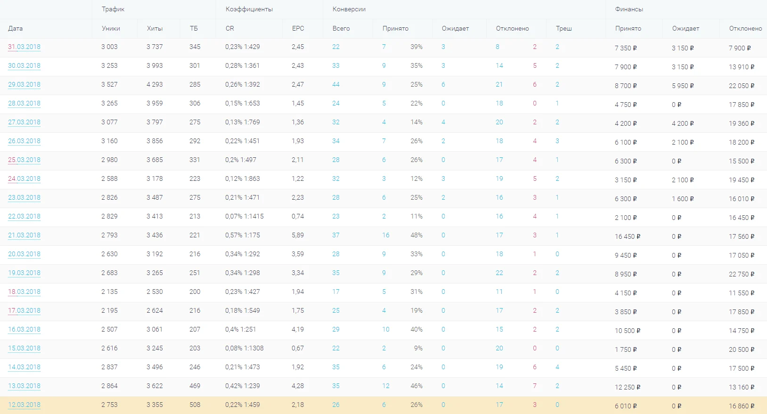The height and width of the screenshot is (414, 767).
Task: Sort by the EPC column header
Action: (298, 29)
